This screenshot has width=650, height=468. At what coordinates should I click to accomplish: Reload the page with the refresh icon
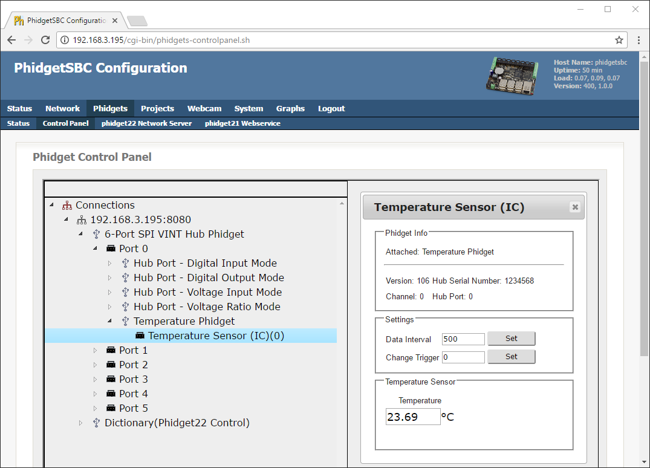pos(45,40)
